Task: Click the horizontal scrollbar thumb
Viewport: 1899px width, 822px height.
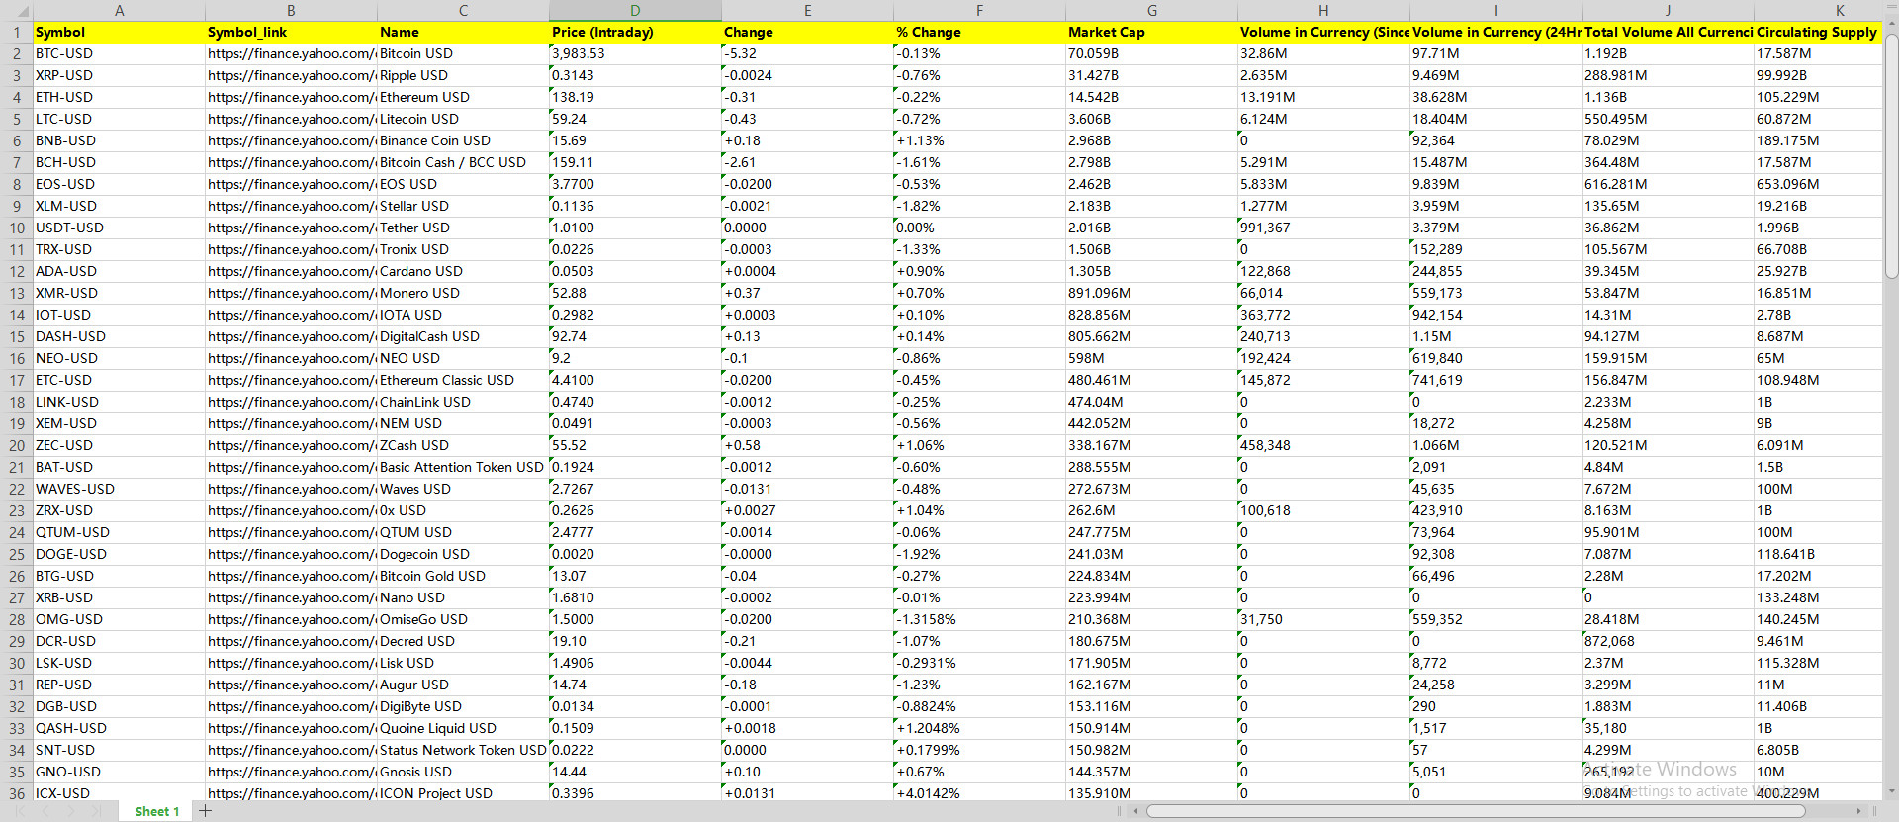Action: pyautogui.click(x=1474, y=811)
